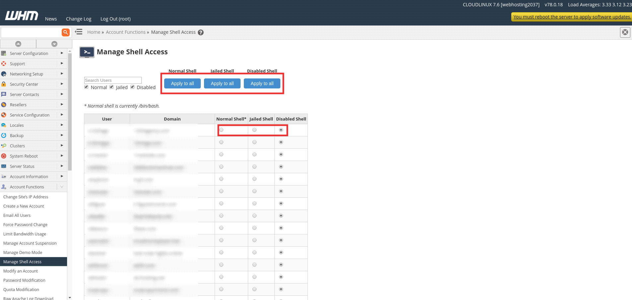The height and width of the screenshot is (300, 632).
Task: Open the News menu item
Action: point(51,19)
